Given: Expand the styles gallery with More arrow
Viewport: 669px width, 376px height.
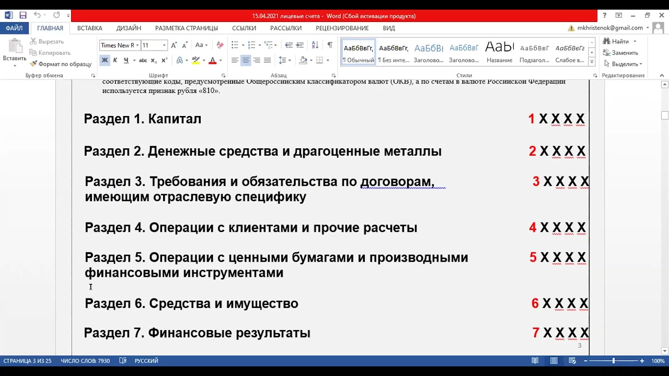Looking at the screenshot, I should 592,62.
